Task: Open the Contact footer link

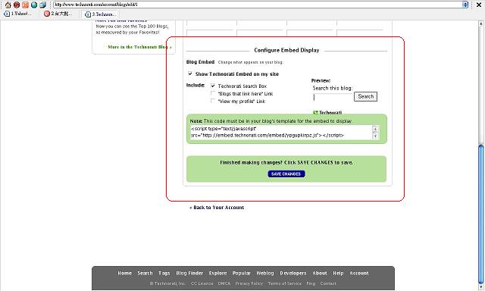Action: coord(328,283)
